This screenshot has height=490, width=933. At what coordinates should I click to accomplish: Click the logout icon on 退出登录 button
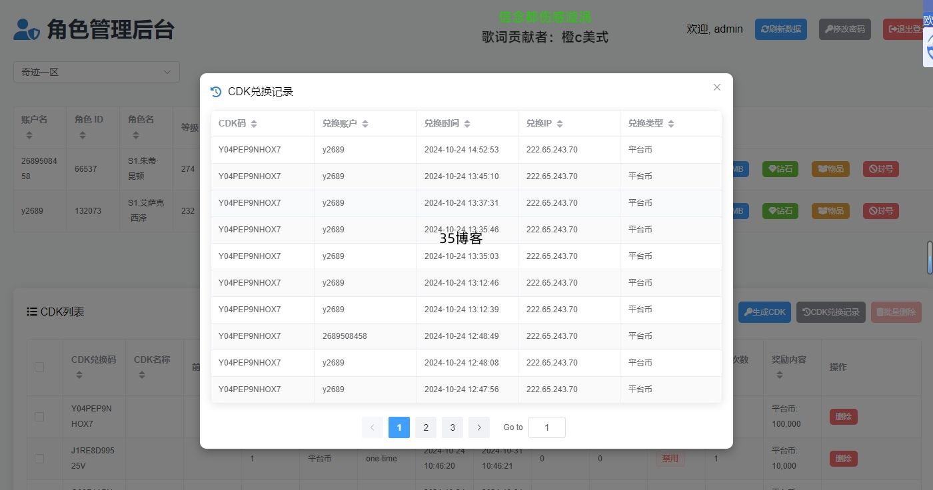tap(893, 29)
